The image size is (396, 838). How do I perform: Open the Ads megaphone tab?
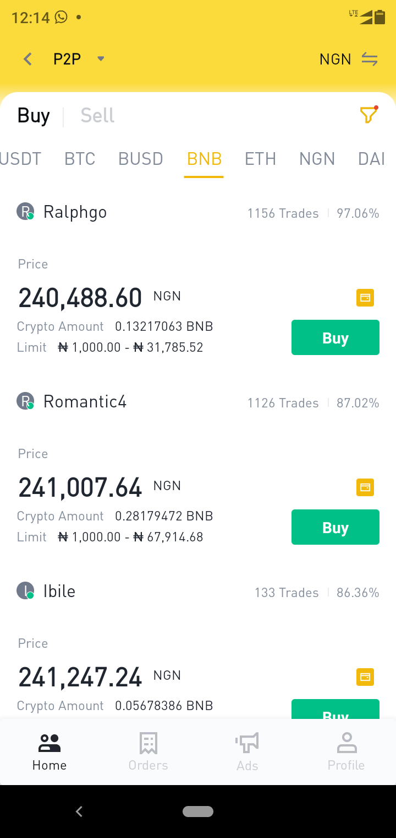click(248, 752)
